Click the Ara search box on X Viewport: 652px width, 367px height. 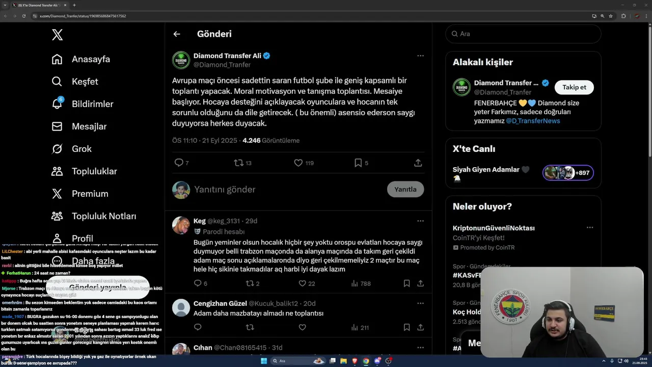523,34
